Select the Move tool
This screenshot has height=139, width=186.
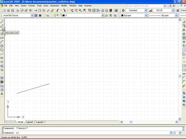[x=184, y=42]
